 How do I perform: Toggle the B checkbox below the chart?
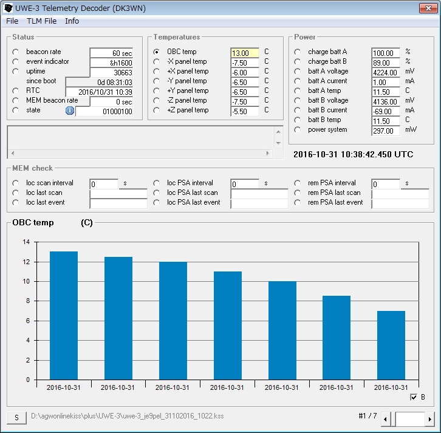coord(414,397)
